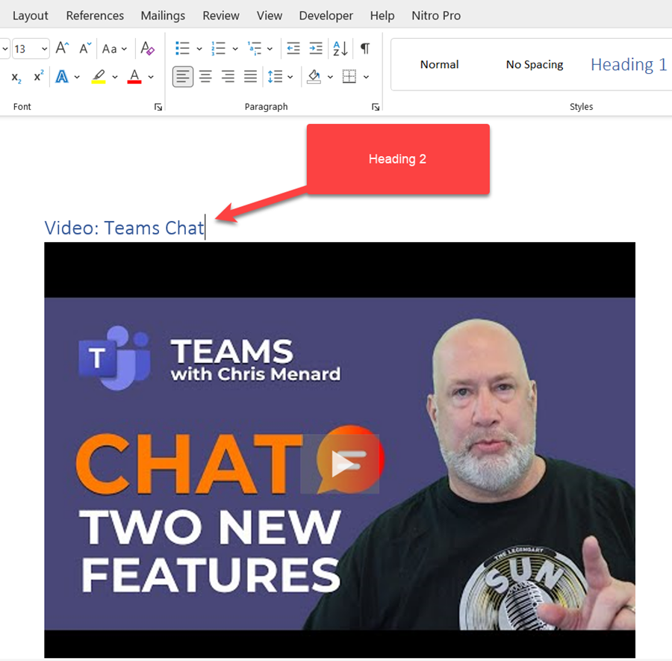This screenshot has height=661, width=672.
Task: Toggle a bulleted list
Action: [x=181, y=48]
